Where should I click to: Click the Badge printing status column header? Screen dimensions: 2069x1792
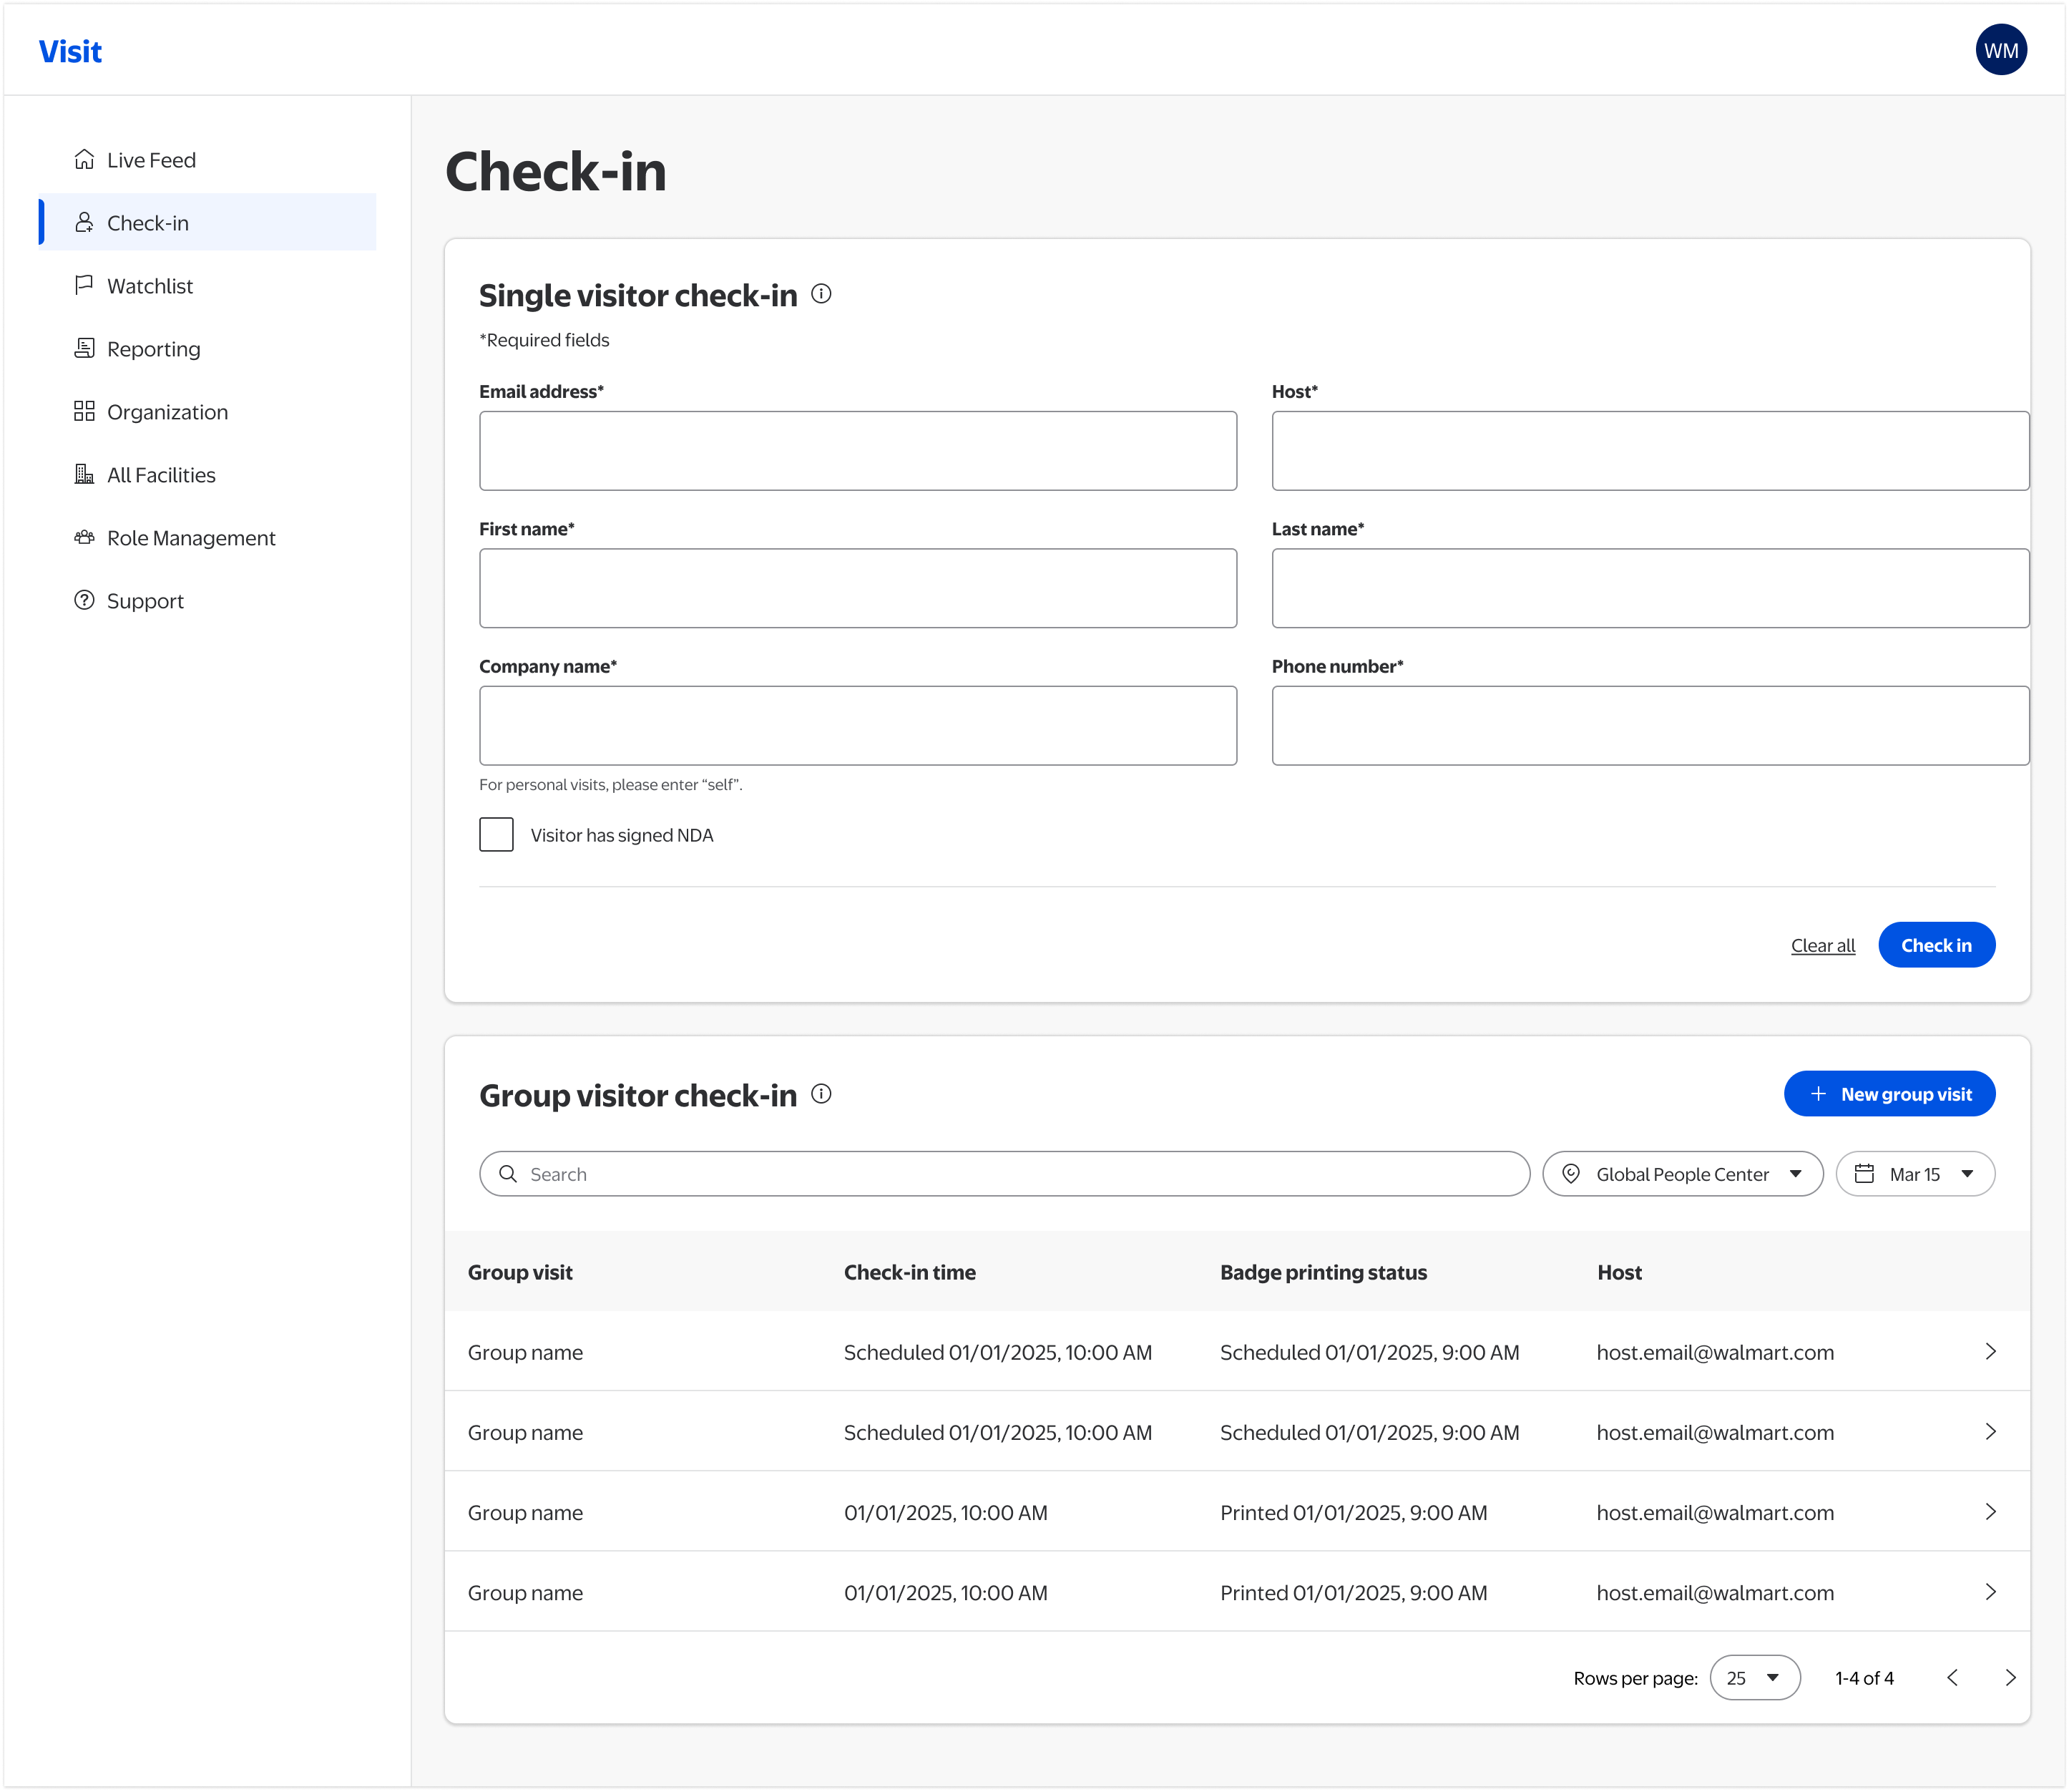coord(1324,1272)
